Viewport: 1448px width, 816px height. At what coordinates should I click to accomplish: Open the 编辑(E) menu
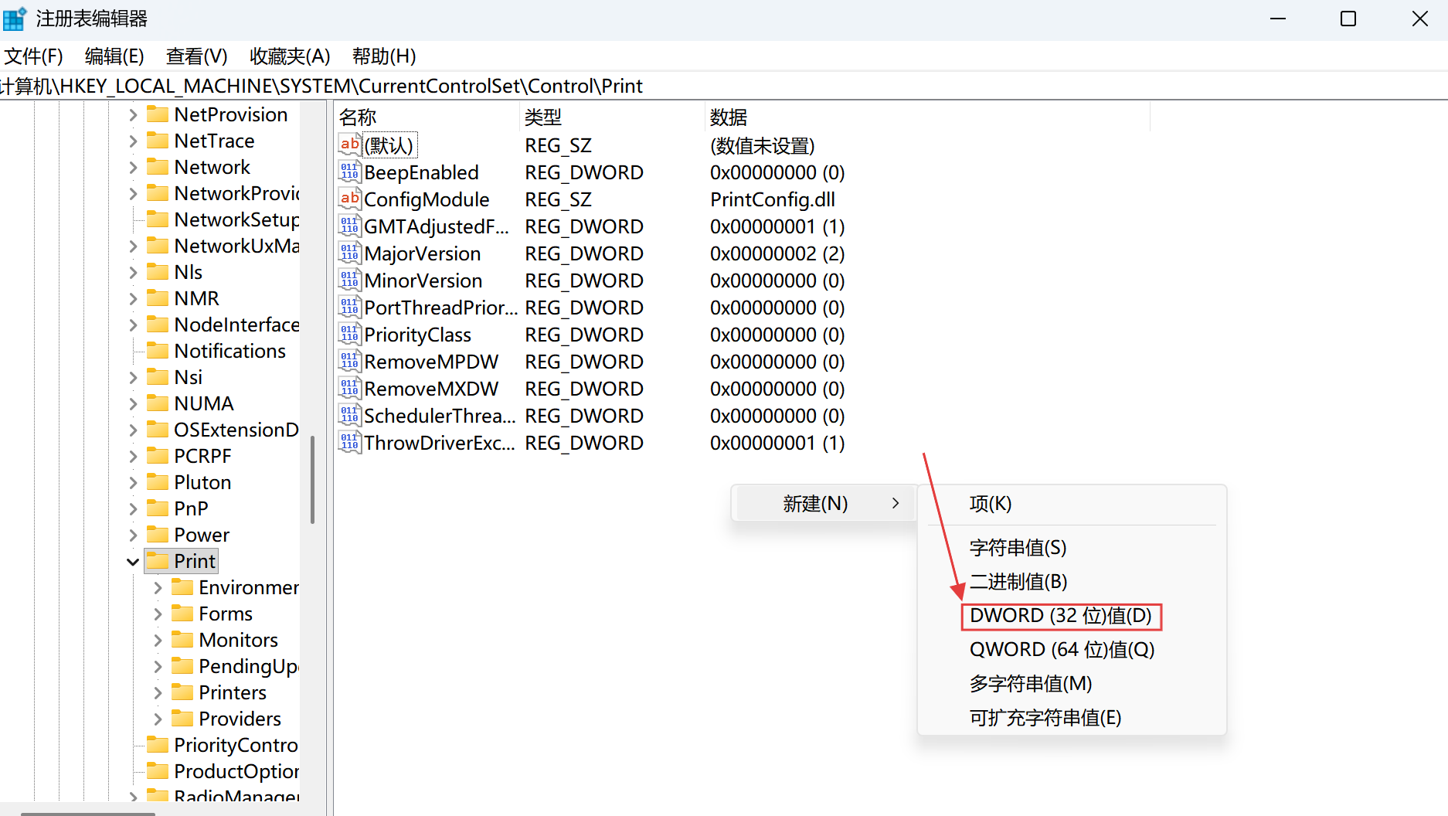[114, 56]
